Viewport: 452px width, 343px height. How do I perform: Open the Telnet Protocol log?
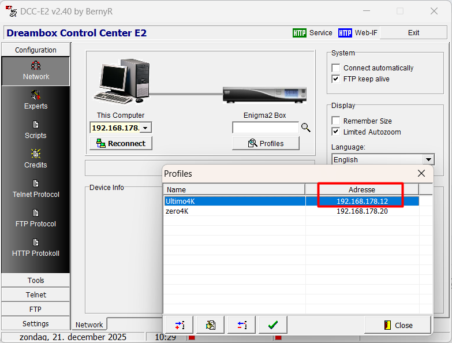pos(36,189)
